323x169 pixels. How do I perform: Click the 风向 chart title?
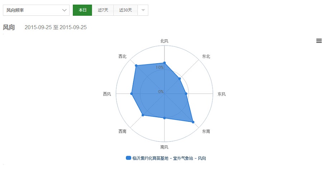[9, 27]
